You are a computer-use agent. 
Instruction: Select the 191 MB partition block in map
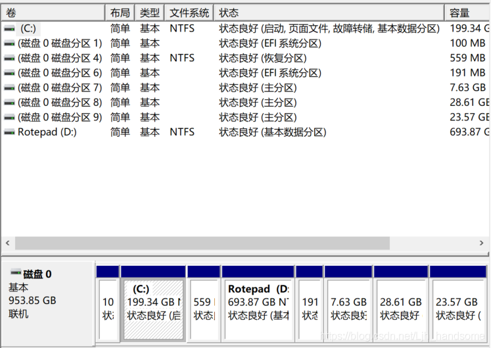tap(310, 303)
